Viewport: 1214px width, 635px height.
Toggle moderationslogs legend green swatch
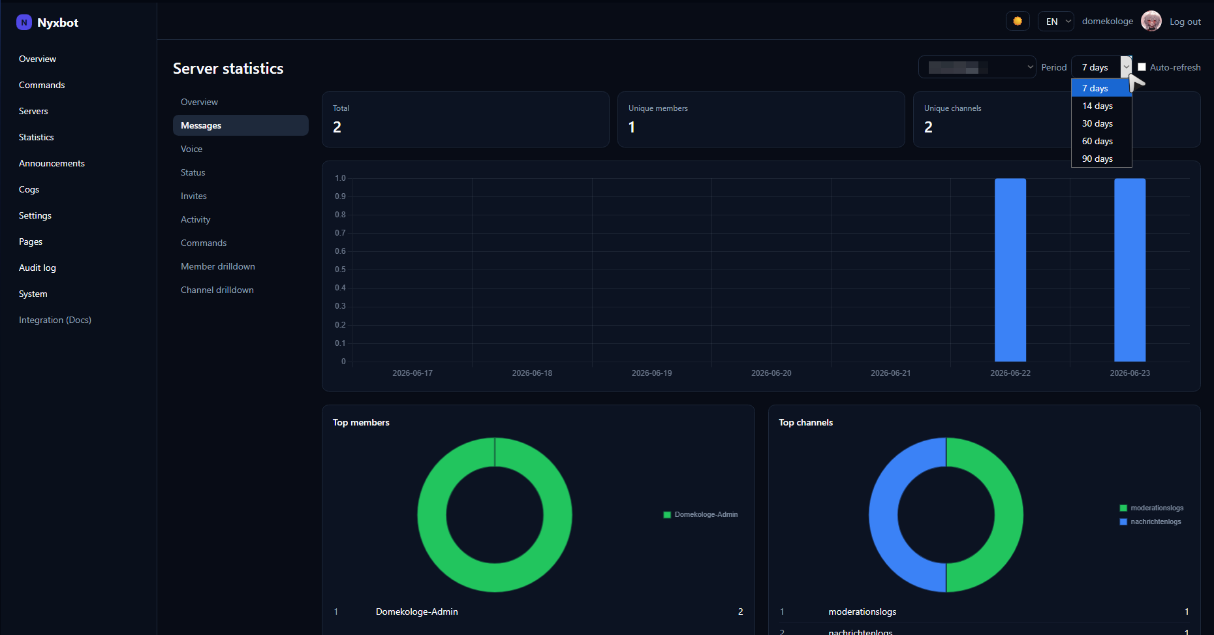[1123, 508]
